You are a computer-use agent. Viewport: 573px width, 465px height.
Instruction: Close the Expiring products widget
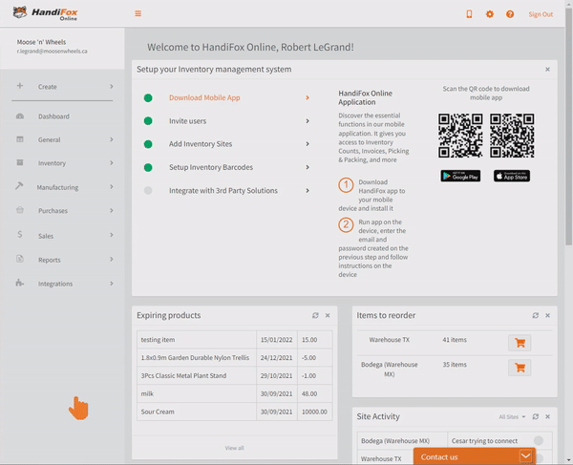point(328,315)
